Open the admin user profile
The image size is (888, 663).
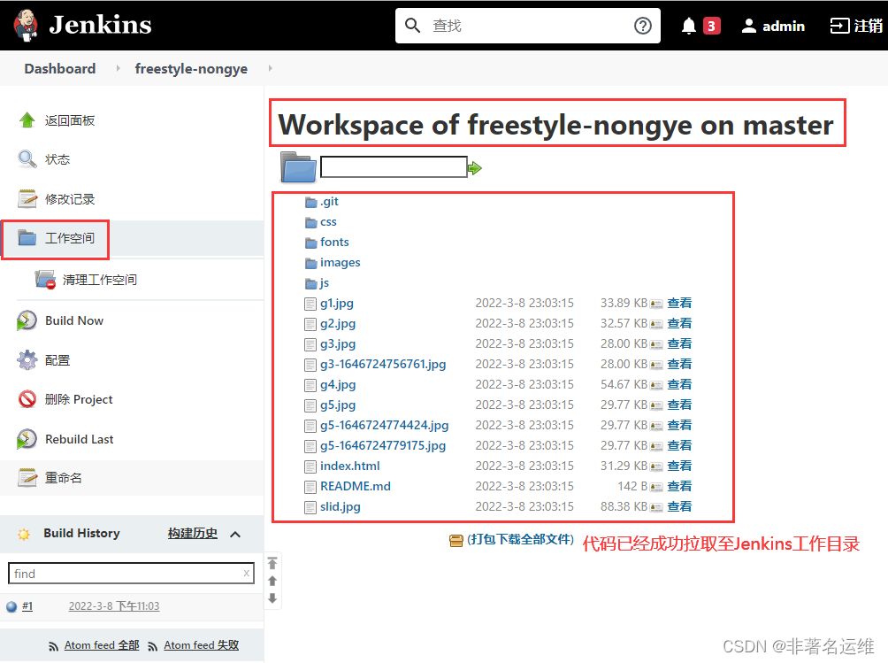[773, 26]
